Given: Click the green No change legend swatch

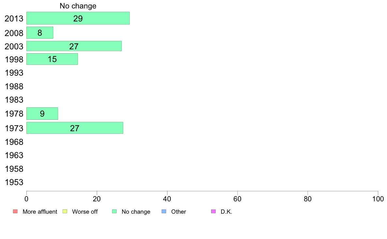Looking at the screenshot, I should point(114,211).
